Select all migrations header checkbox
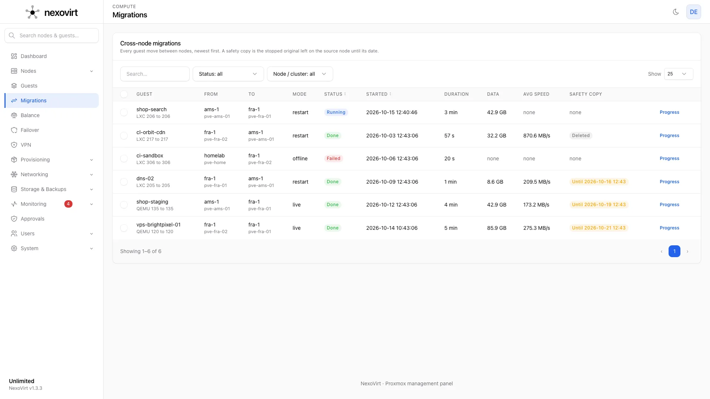Image resolution: width=710 pixels, height=399 pixels. pyautogui.click(x=124, y=94)
